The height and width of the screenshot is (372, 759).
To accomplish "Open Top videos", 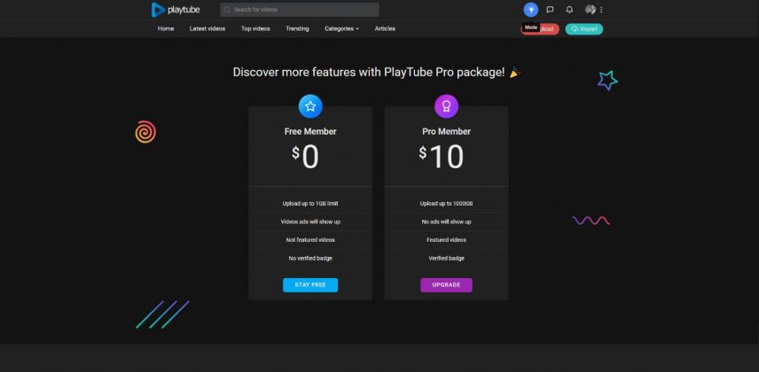I will pyautogui.click(x=255, y=28).
